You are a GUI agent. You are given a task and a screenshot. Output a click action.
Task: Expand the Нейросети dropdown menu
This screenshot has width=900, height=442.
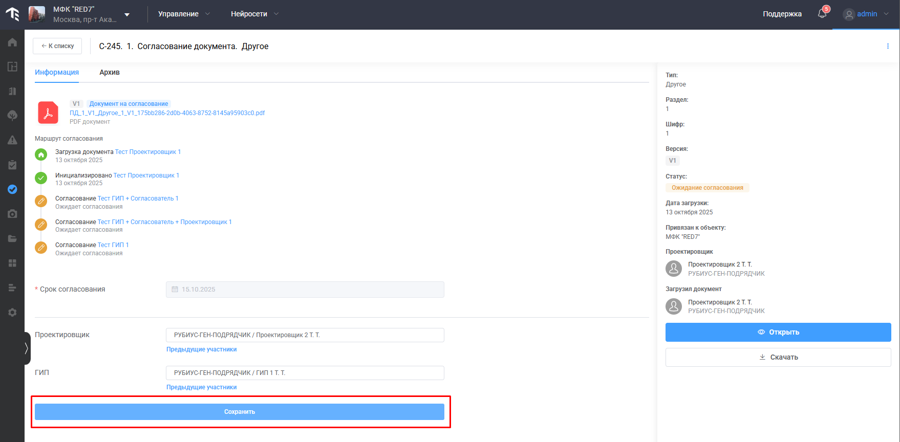click(254, 14)
